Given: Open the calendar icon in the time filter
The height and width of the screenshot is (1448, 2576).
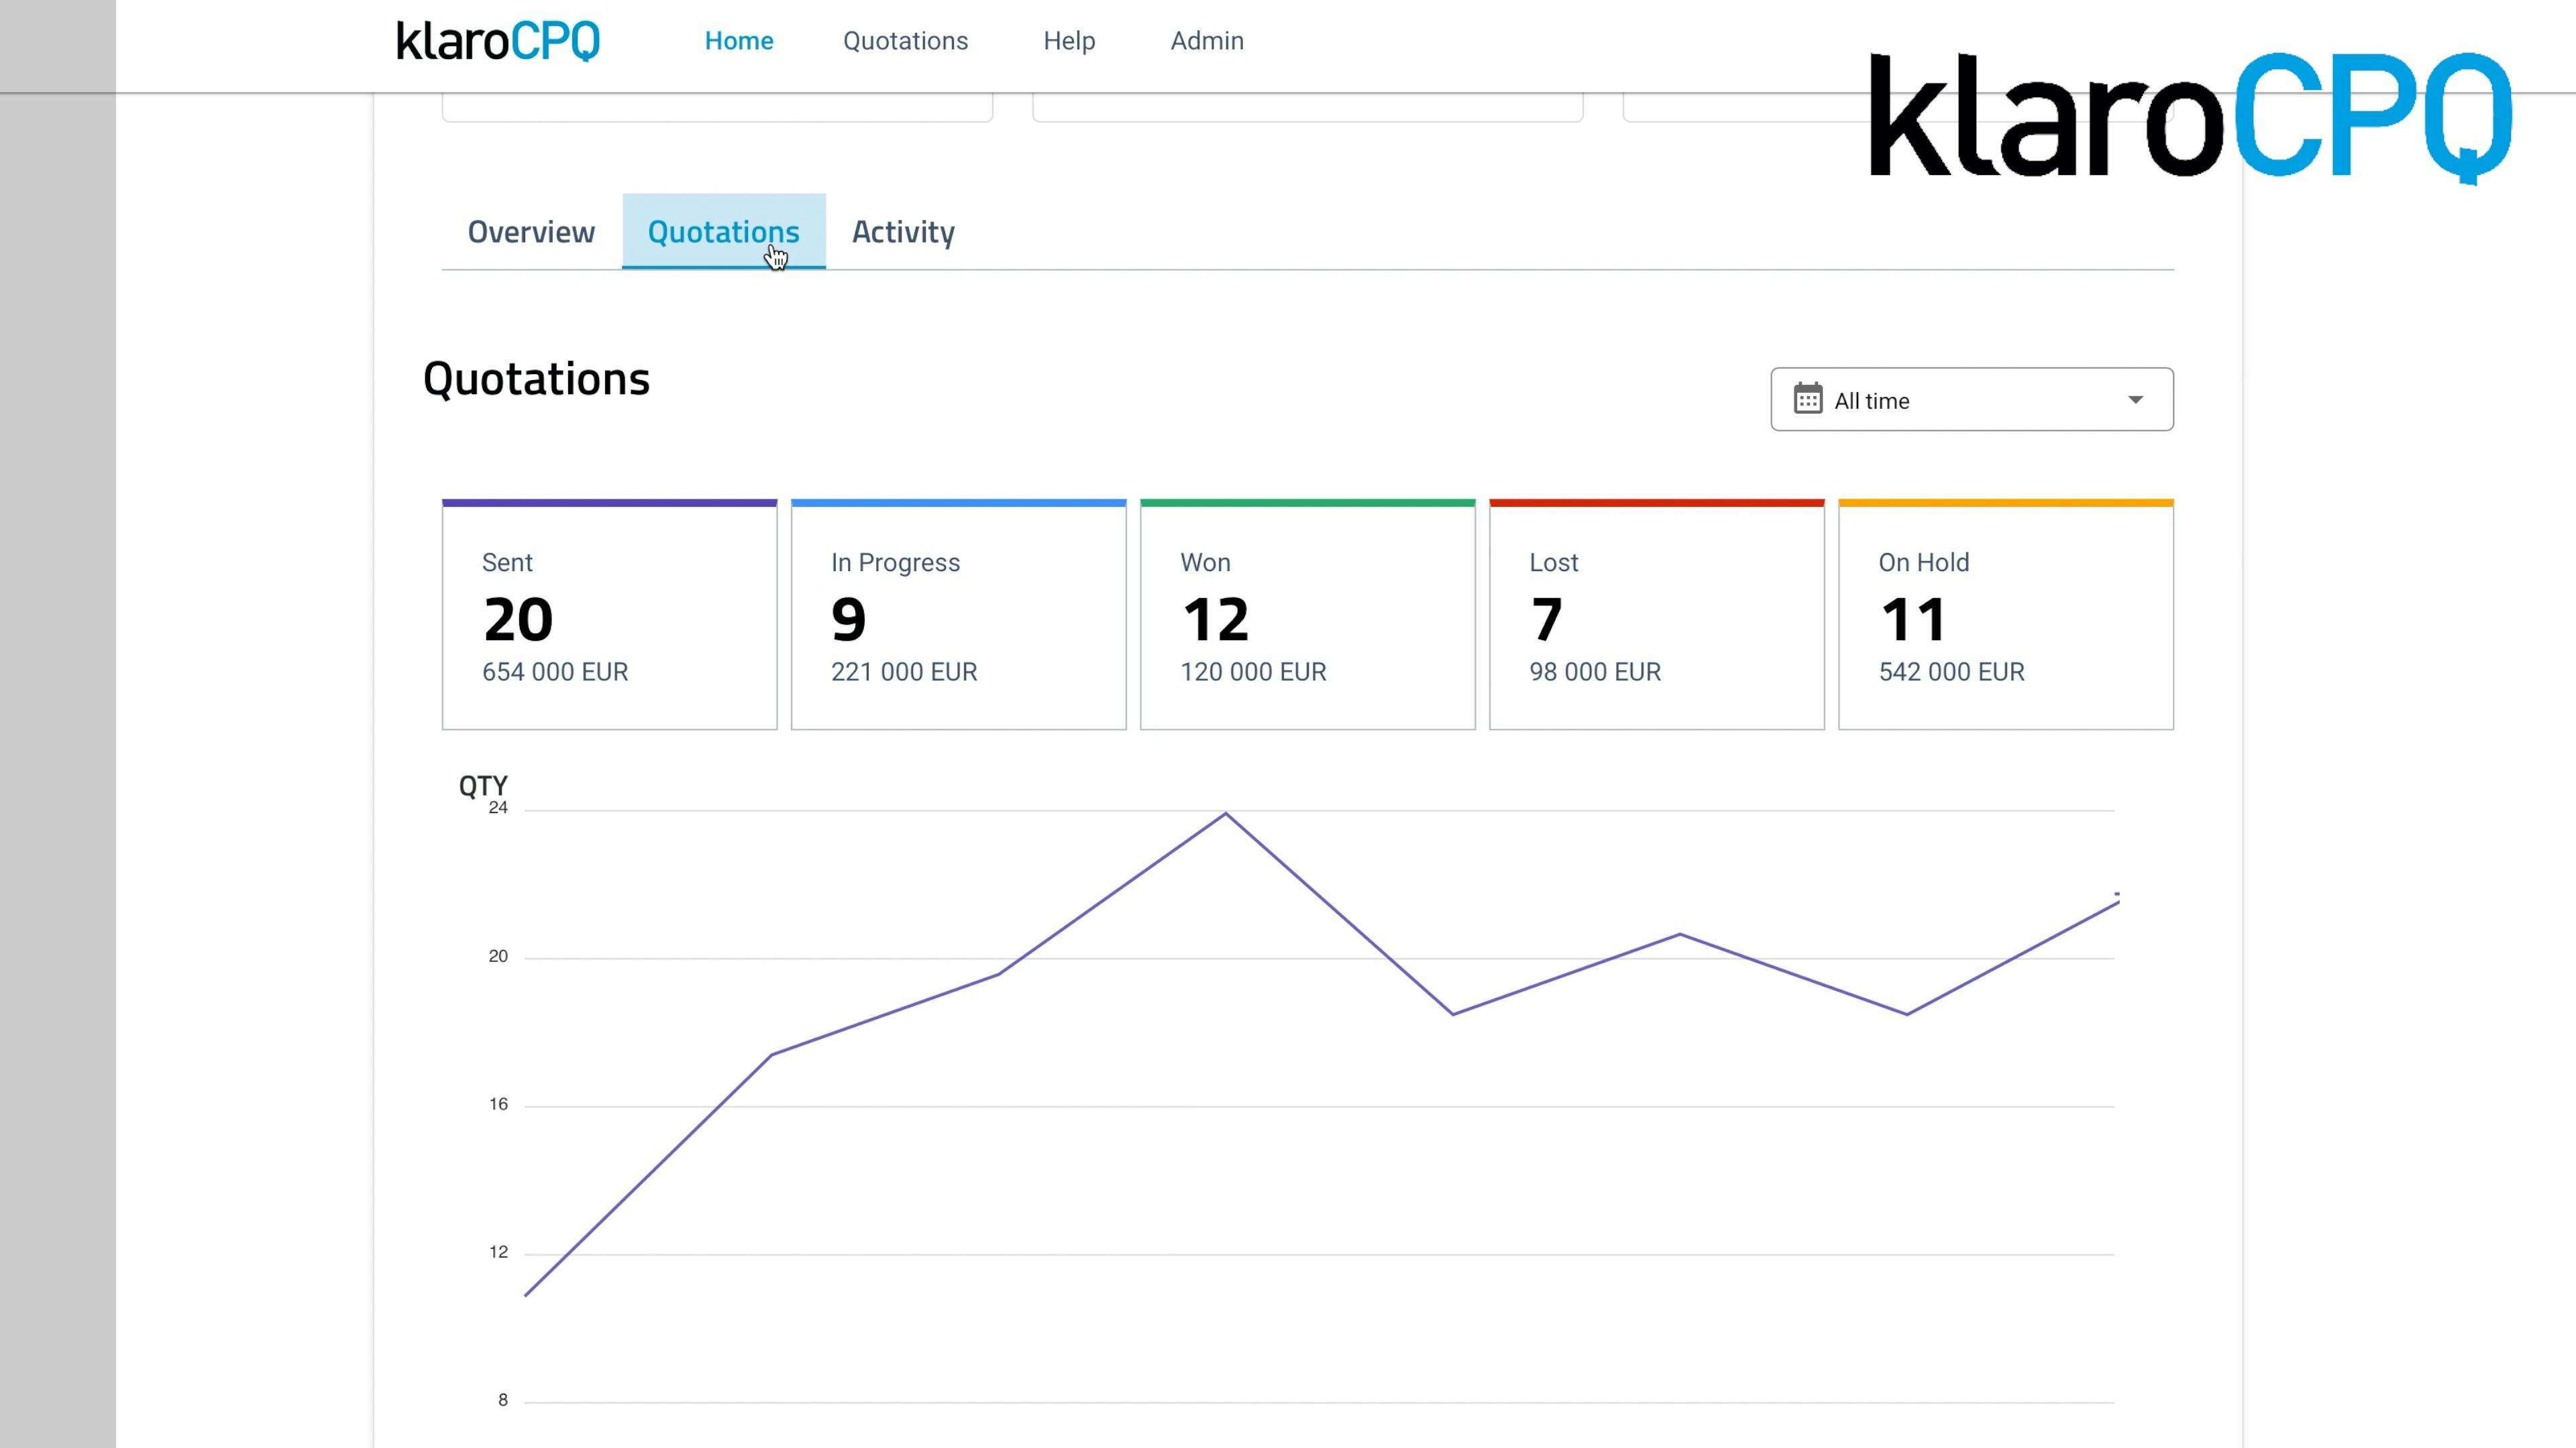Looking at the screenshot, I should point(1808,399).
